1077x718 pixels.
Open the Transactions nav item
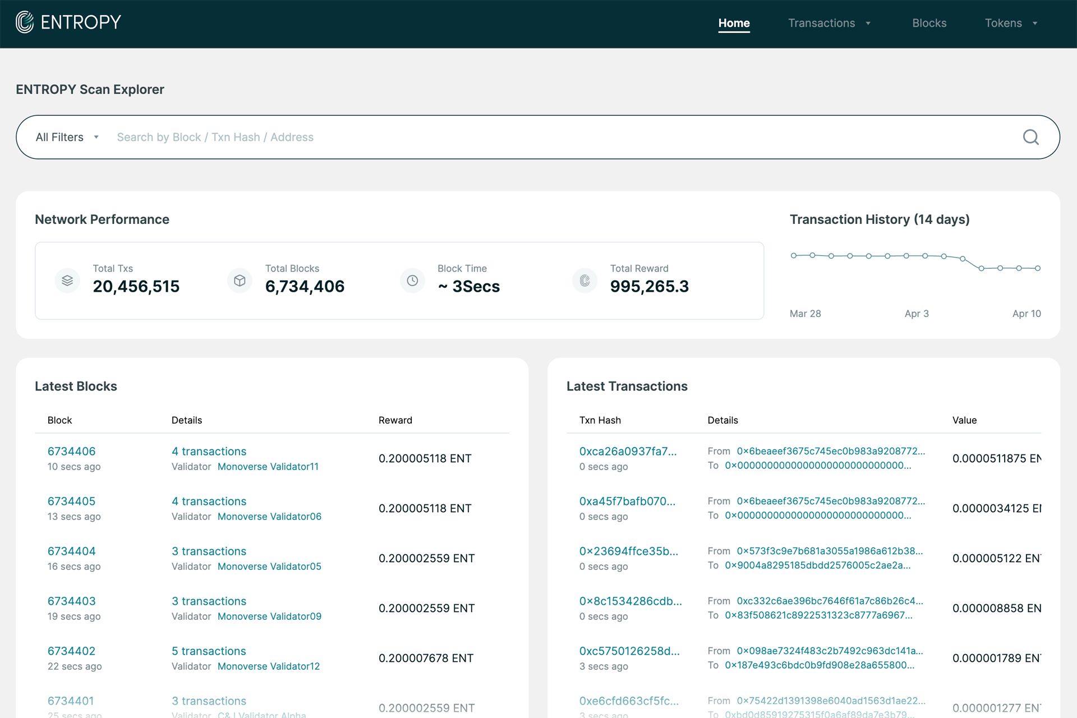point(821,23)
